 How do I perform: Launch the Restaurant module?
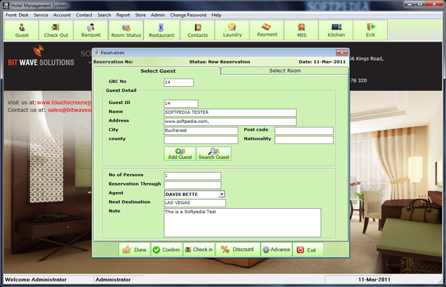pyautogui.click(x=161, y=30)
